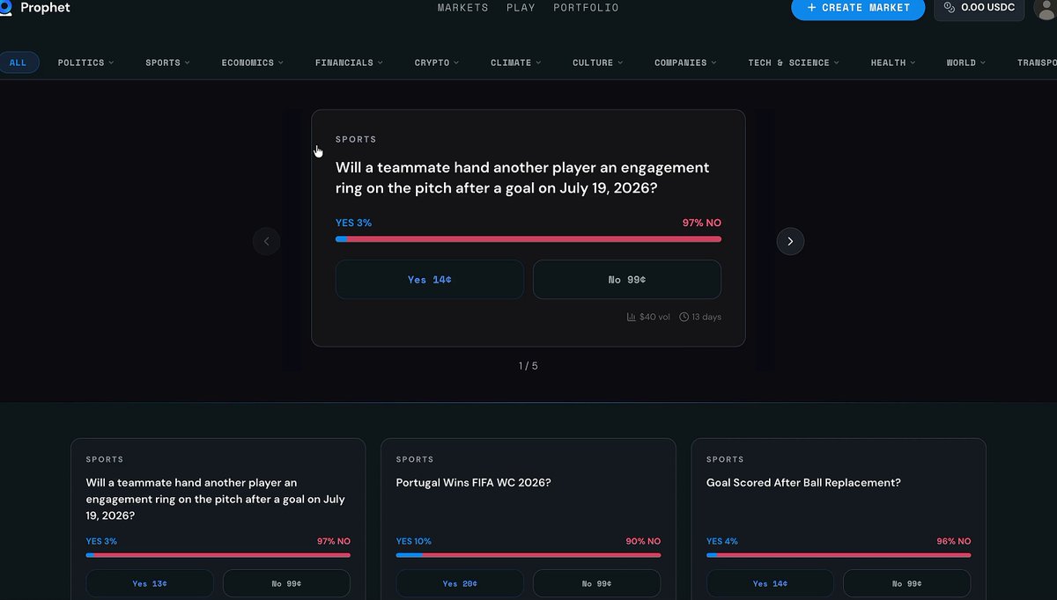Expand the Crypto category dropdown

click(x=437, y=62)
